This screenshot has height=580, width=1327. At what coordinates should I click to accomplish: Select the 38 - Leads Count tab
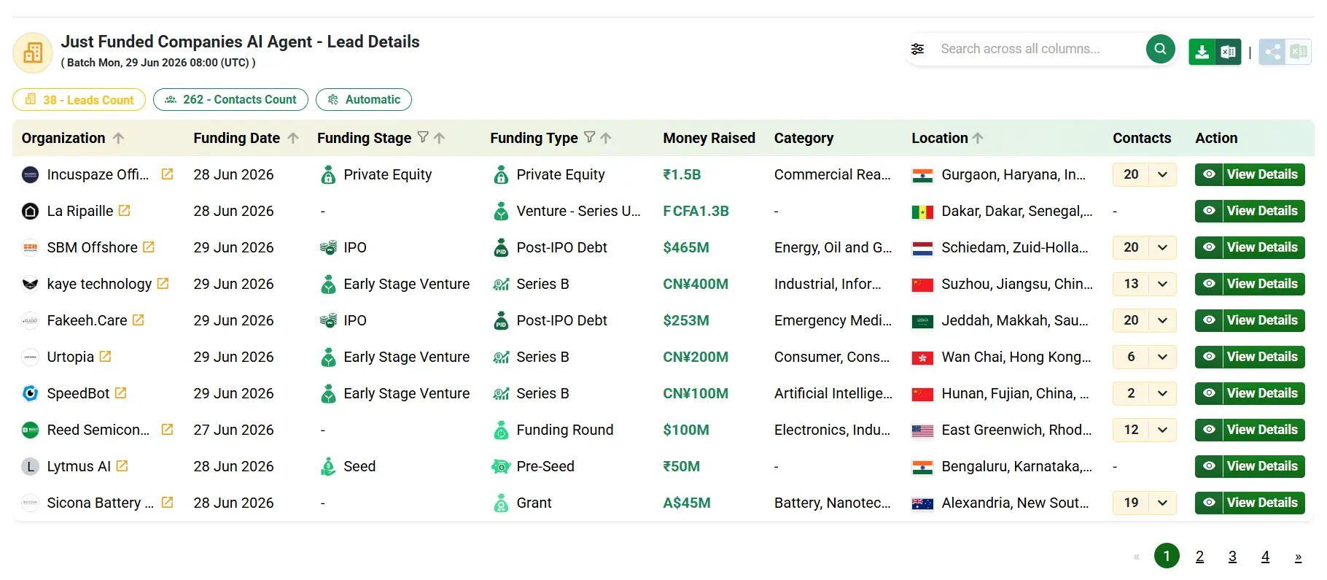click(79, 100)
